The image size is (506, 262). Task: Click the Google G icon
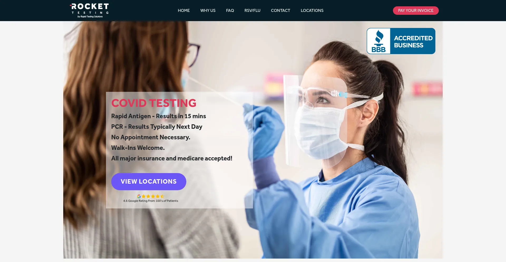pyautogui.click(x=139, y=196)
